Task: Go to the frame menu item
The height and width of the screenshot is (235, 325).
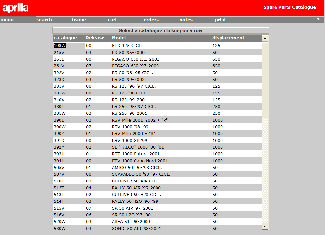Action: pyautogui.click(x=79, y=20)
